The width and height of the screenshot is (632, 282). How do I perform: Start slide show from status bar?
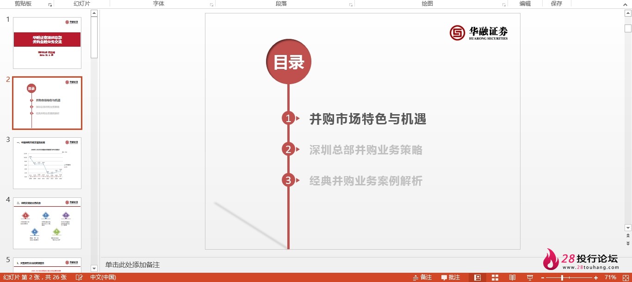coord(530,277)
